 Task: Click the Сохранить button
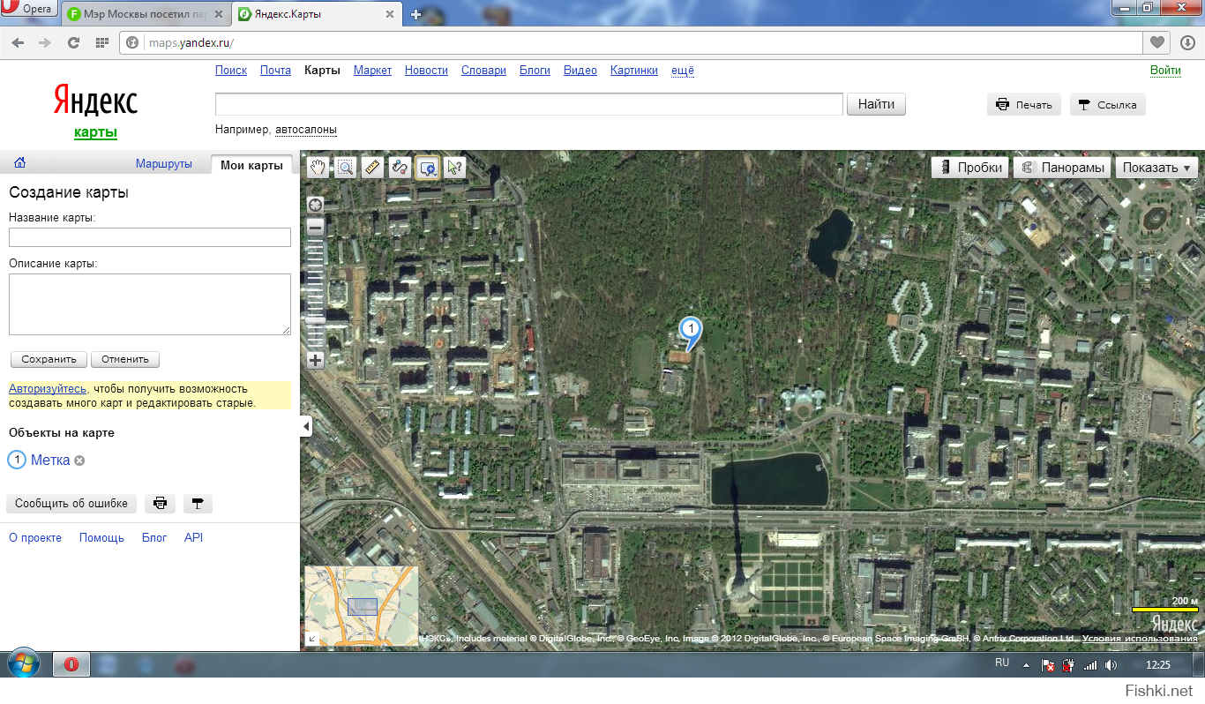click(x=49, y=359)
